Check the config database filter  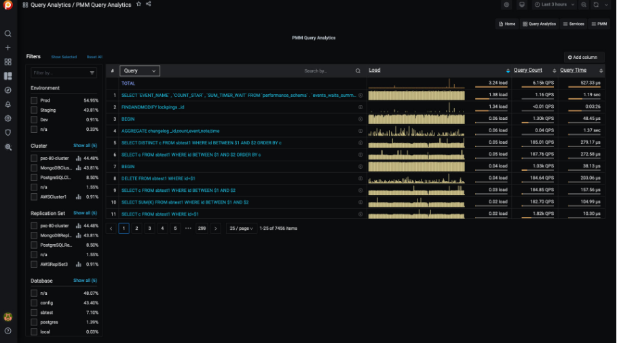pos(34,303)
